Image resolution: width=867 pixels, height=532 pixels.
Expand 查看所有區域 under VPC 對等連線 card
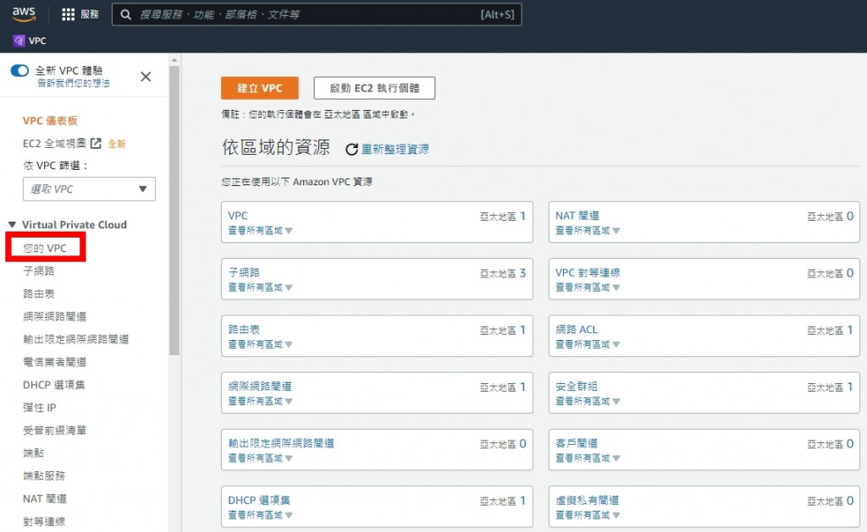click(x=588, y=288)
